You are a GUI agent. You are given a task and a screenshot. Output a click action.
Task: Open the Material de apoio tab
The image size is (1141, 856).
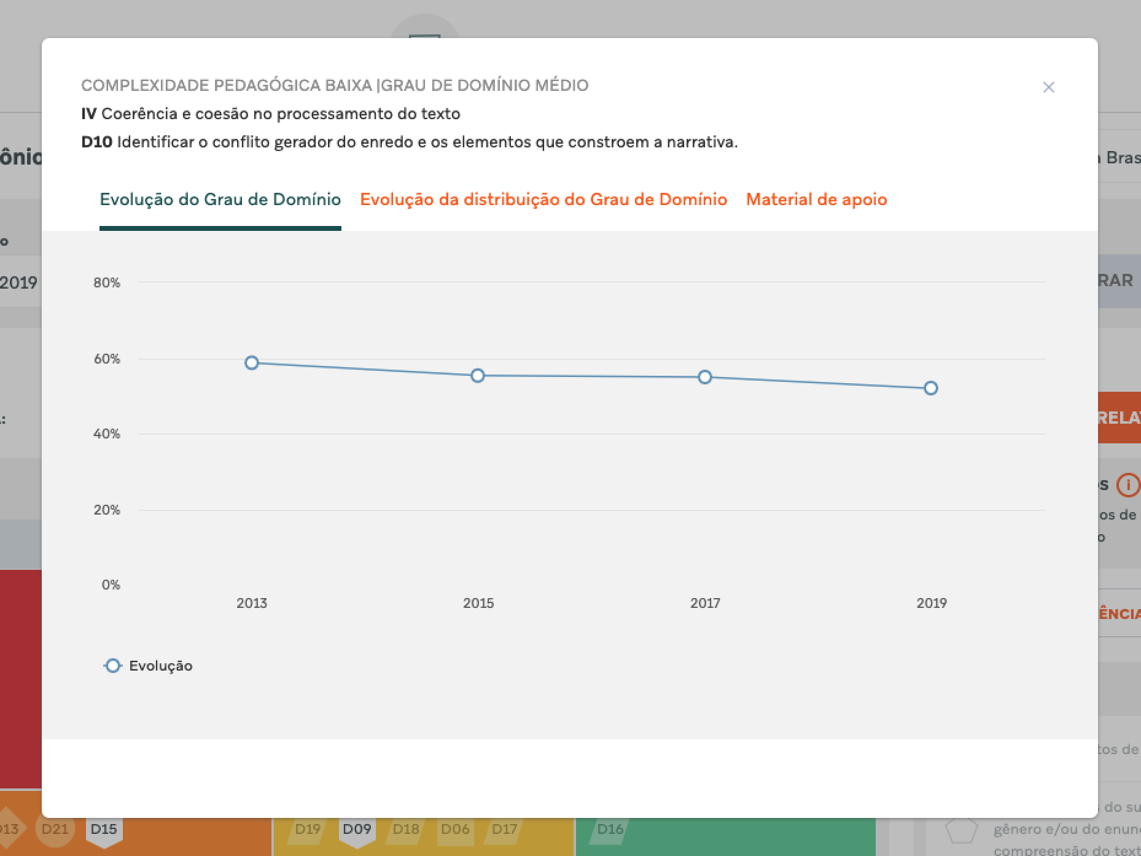pyautogui.click(x=816, y=200)
